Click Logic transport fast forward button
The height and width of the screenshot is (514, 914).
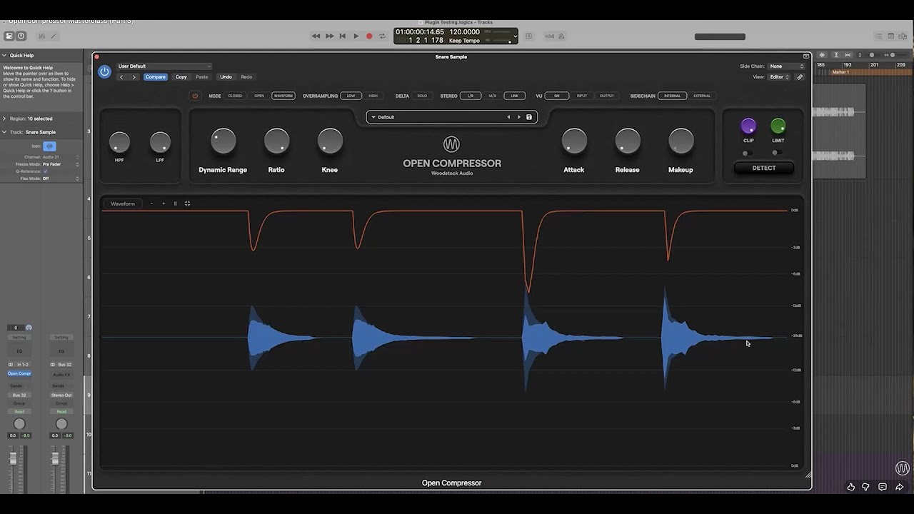(329, 36)
